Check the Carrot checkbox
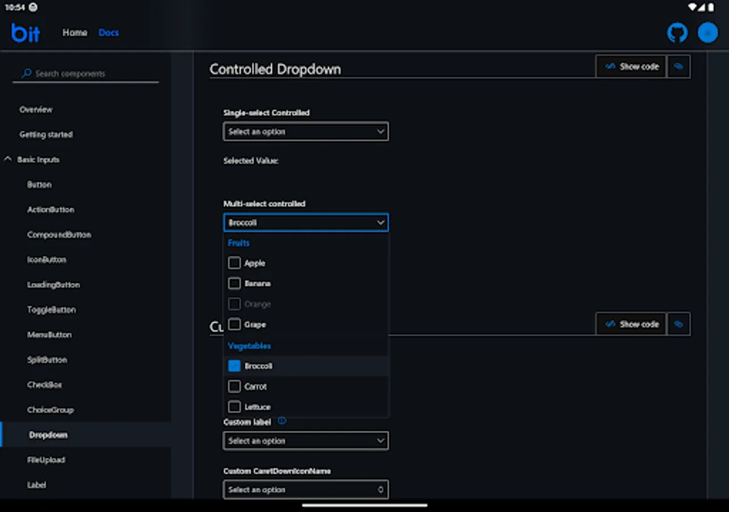729x512 pixels. click(234, 386)
